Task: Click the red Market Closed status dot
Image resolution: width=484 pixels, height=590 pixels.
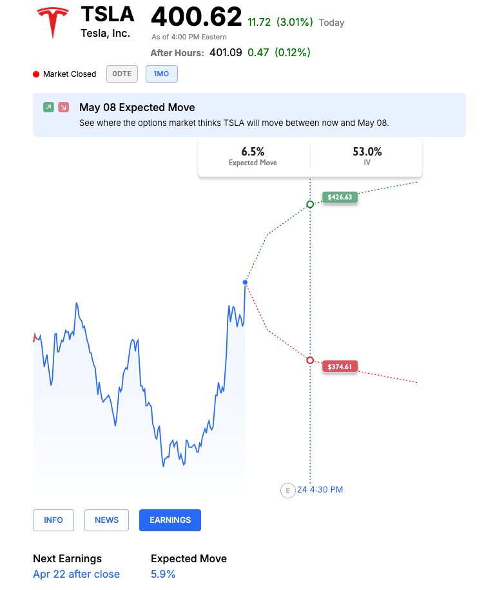Action: tap(36, 74)
